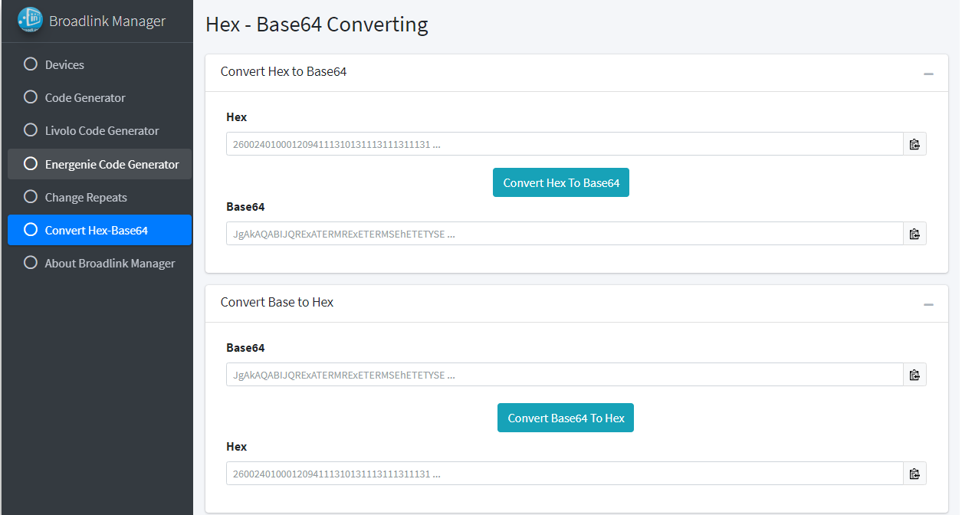This screenshot has height=515, width=962.
Task: Focus the Hex input in first card
Action: (x=565, y=144)
